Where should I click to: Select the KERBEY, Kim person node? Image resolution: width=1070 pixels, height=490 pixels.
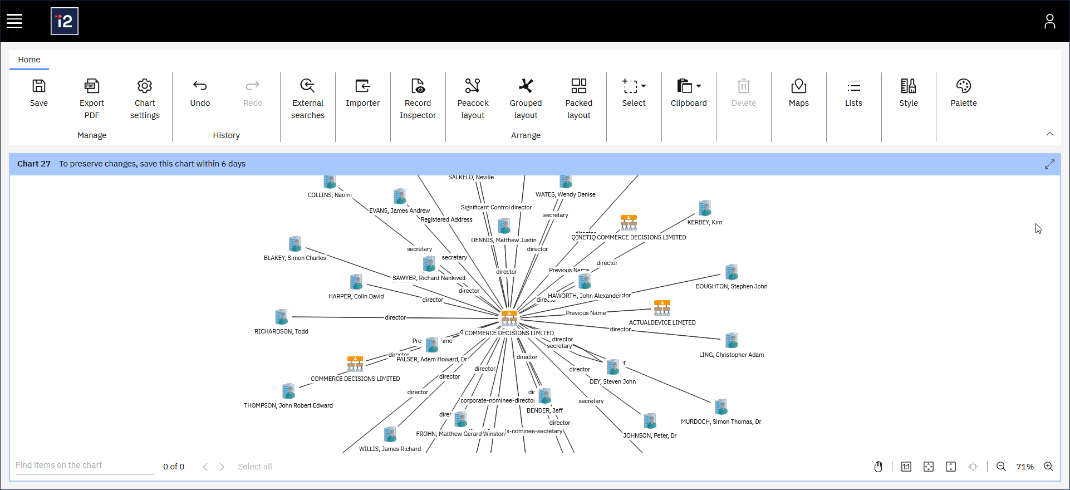pos(705,208)
